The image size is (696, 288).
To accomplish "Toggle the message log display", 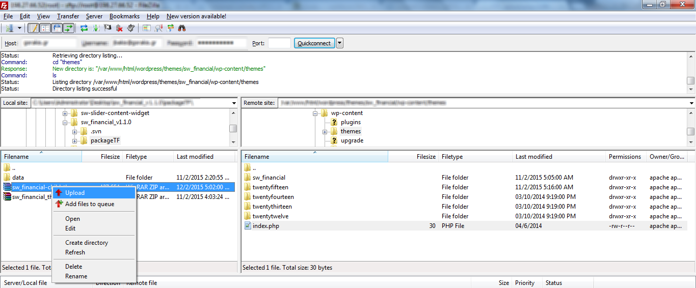I will (34, 28).
